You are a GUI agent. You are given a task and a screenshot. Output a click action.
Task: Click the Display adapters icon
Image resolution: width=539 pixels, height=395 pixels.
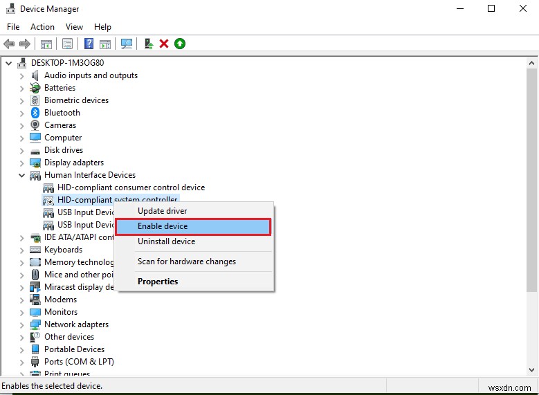tap(35, 163)
